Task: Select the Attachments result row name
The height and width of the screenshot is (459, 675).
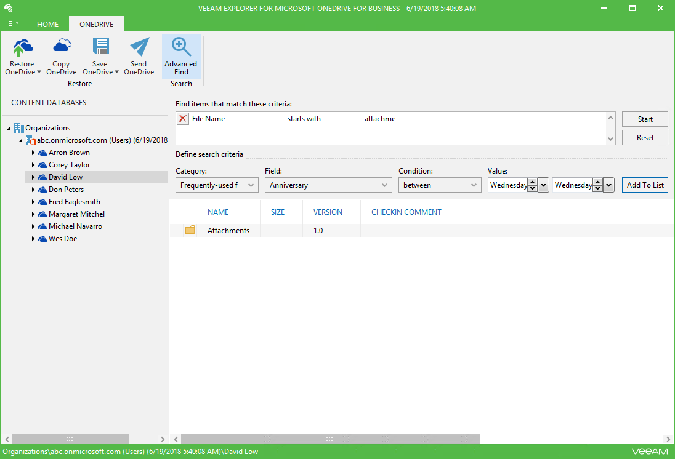Action: point(228,231)
